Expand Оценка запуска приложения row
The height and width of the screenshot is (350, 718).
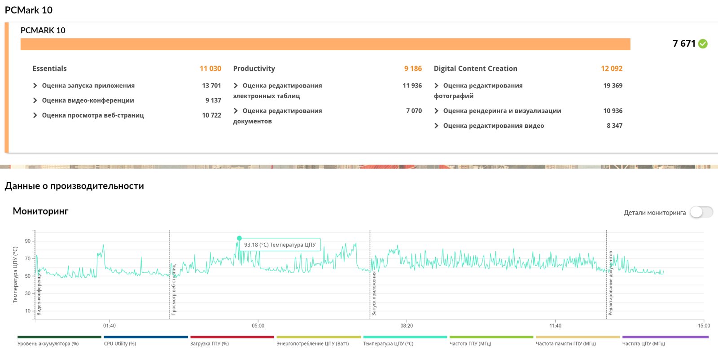point(35,86)
